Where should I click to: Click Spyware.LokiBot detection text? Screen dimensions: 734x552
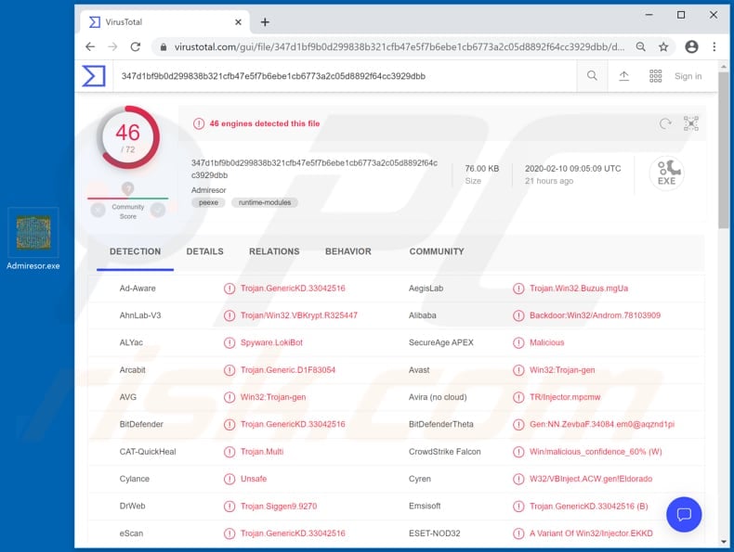click(x=271, y=342)
